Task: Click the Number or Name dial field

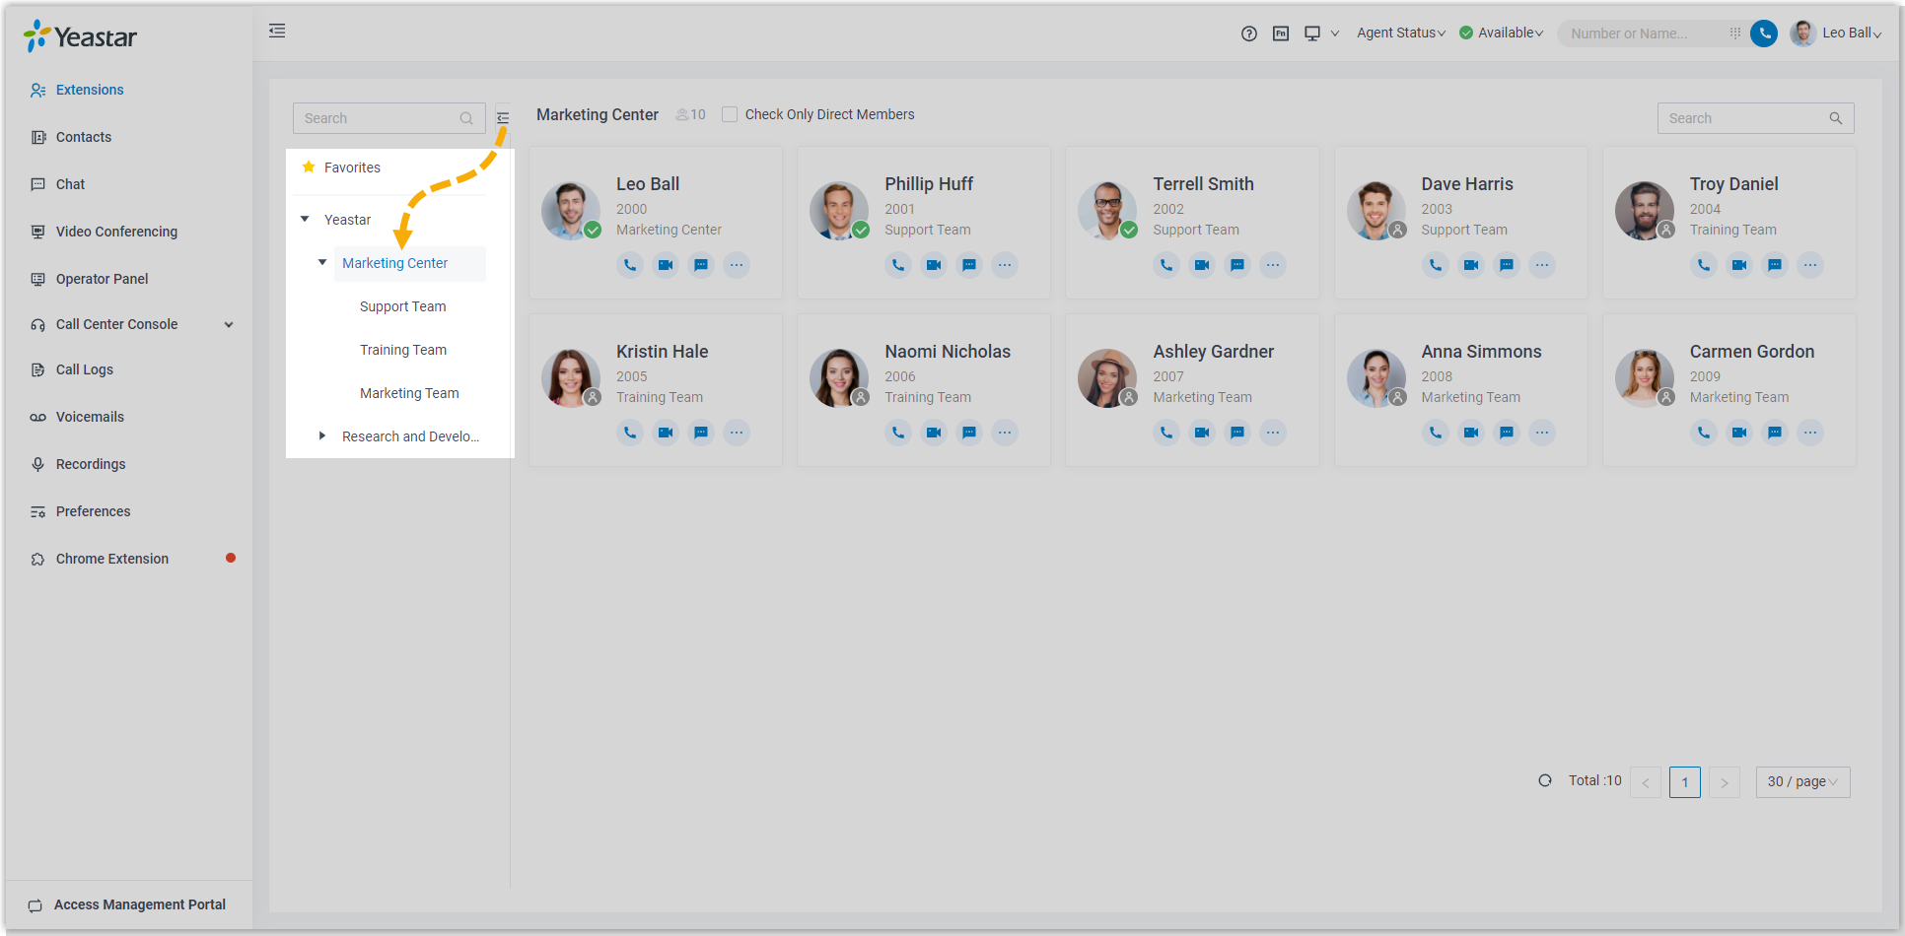Action: coord(1642,33)
